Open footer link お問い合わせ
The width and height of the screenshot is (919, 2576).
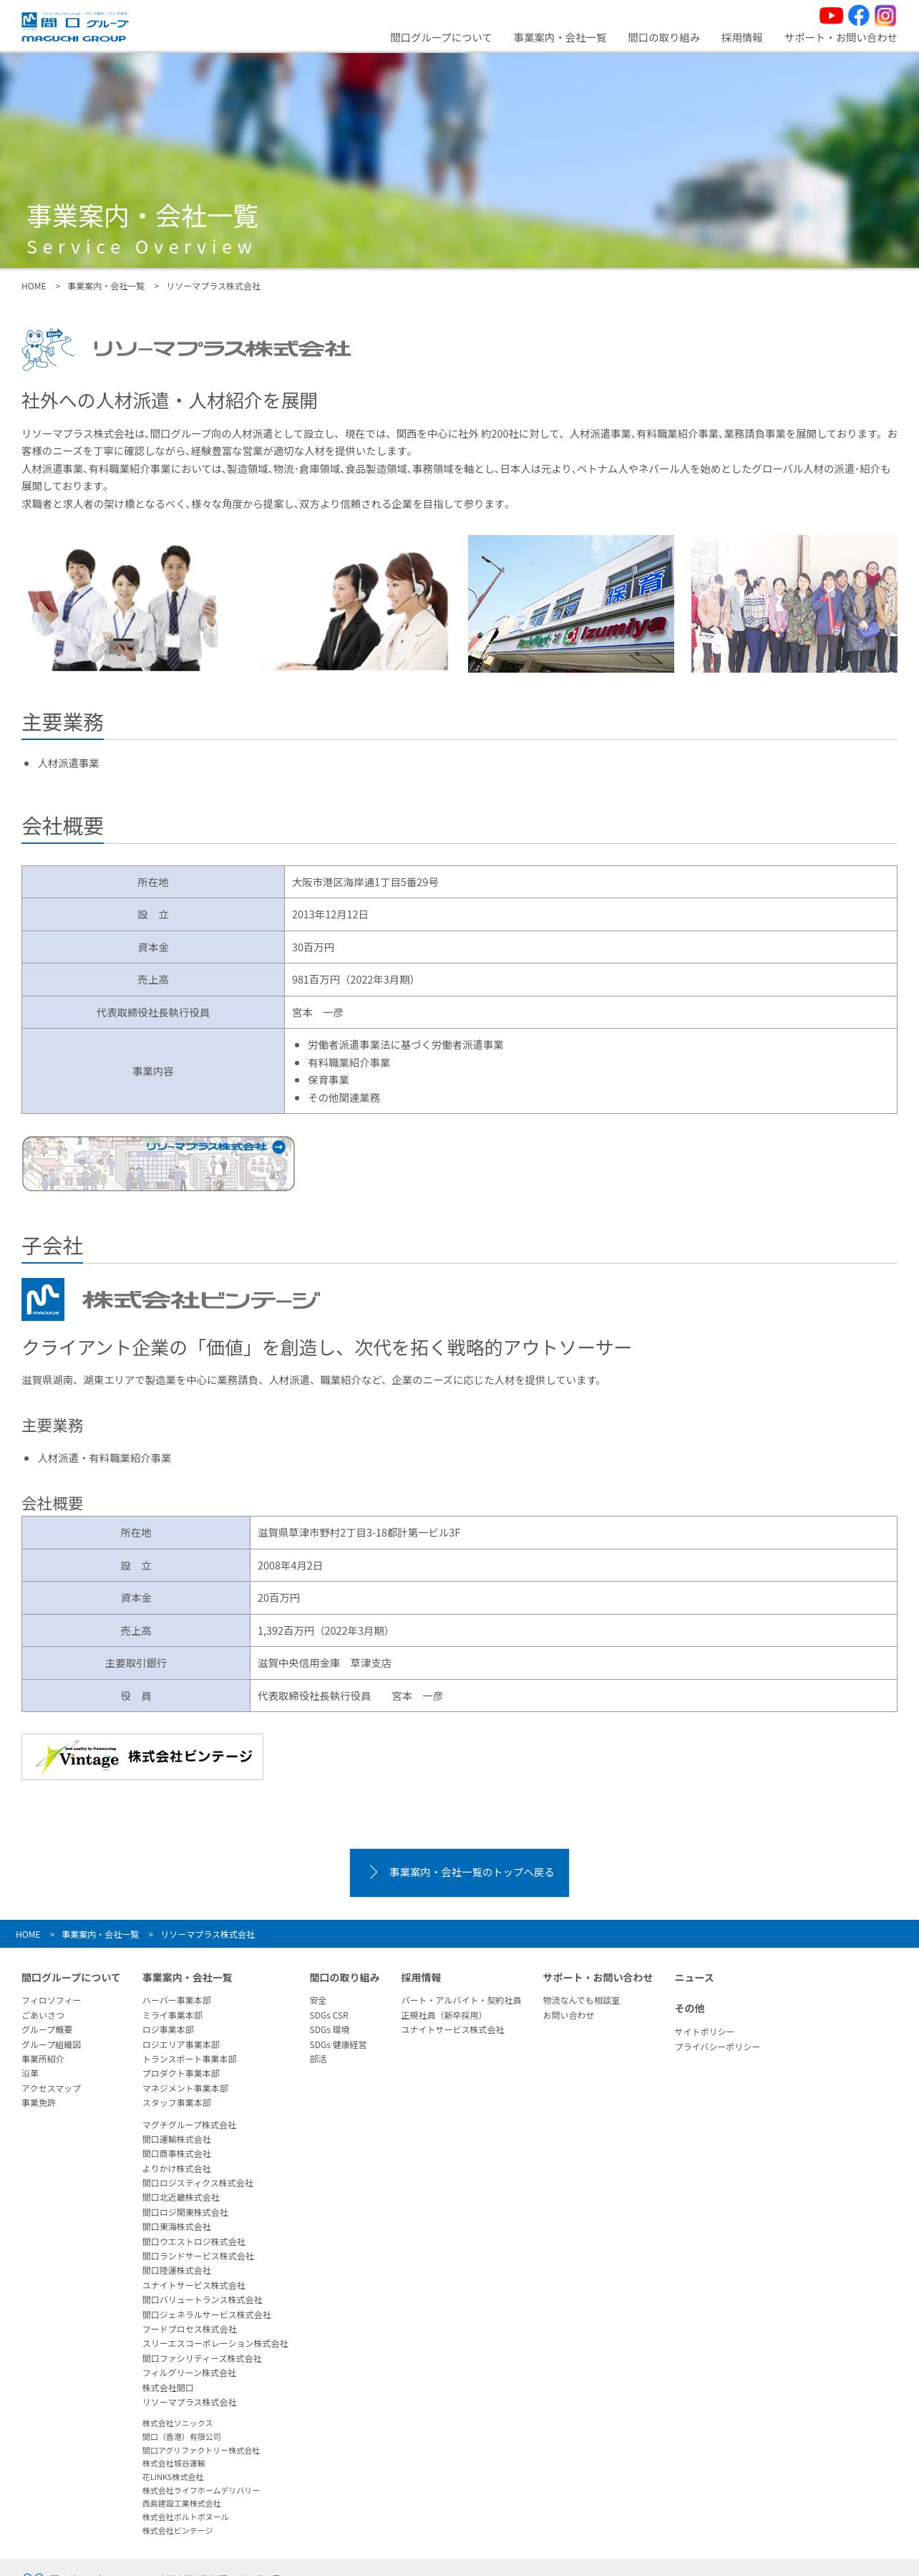[x=568, y=2015]
